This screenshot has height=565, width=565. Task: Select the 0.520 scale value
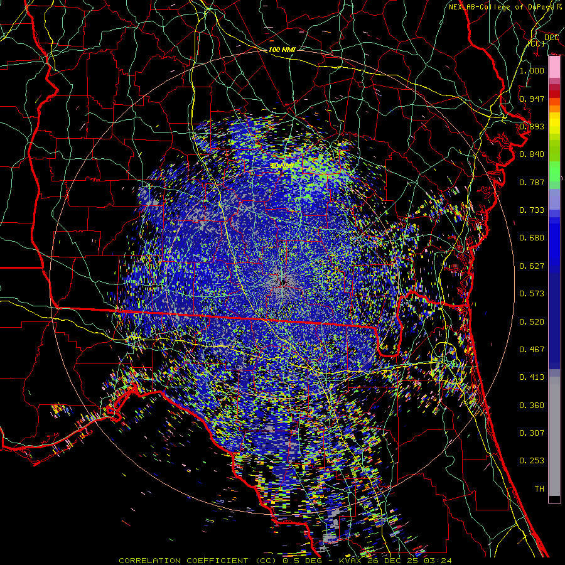pos(532,322)
